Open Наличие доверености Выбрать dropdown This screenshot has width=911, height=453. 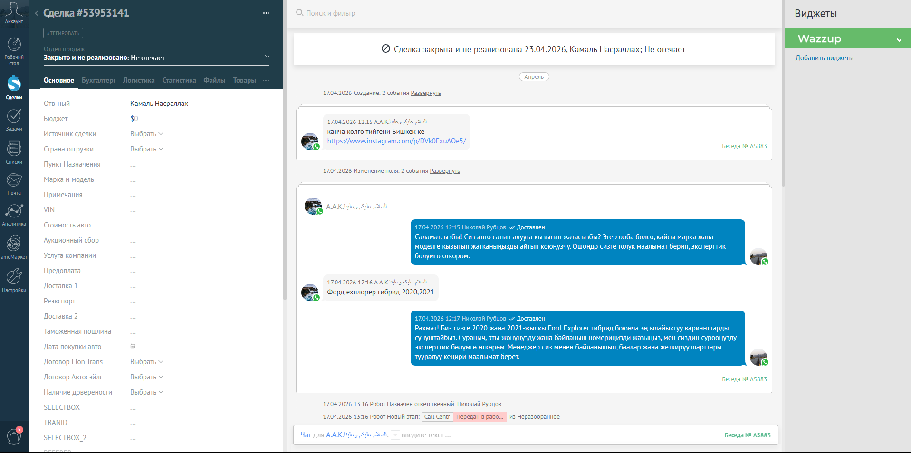[x=146, y=392]
